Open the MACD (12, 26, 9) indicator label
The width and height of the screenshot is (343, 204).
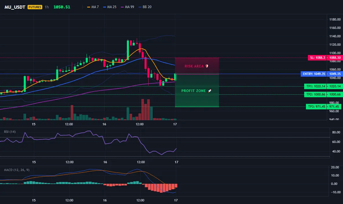tap(17, 170)
